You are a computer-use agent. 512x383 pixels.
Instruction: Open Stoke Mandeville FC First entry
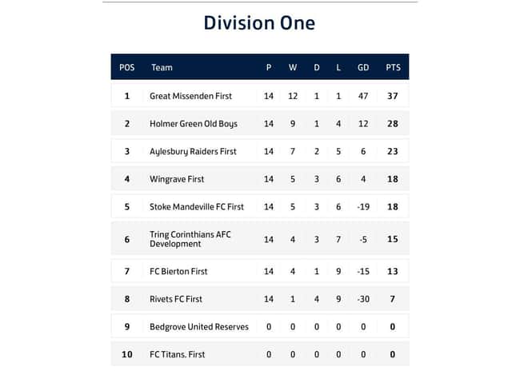pyautogui.click(x=197, y=207)
